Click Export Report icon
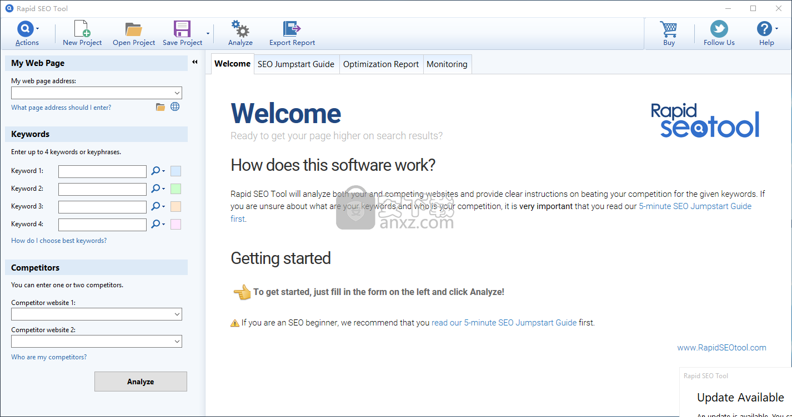 (x=292, y=29)
